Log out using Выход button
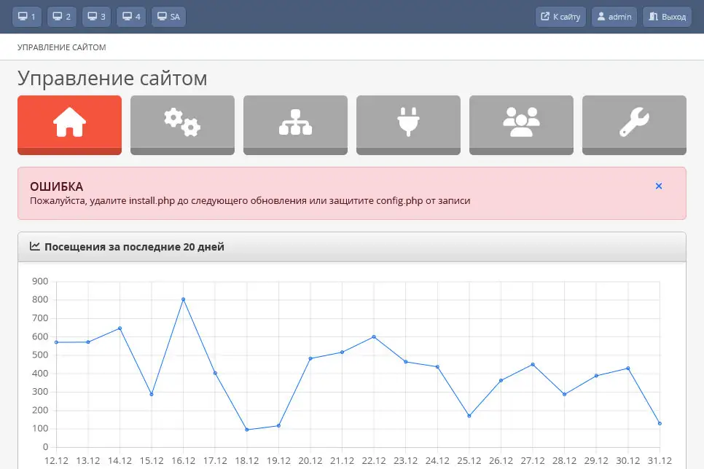 pyautogui.click(x=667, y=17)
